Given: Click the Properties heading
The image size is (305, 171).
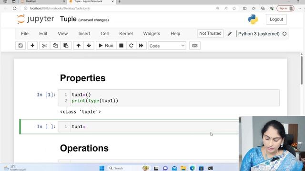Looking at the screenshot, I should point(82,78).
